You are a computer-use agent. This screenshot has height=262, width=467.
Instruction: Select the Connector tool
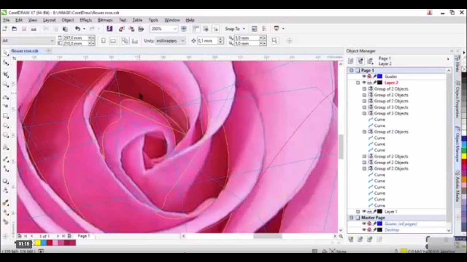5,169
